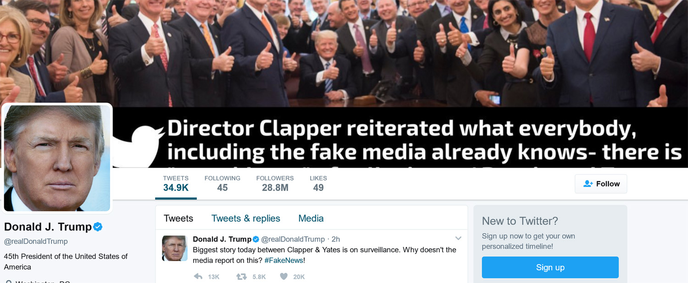Open the tweet options chevron menu
This screenshot has height=283, width=688.
(458, 239)
